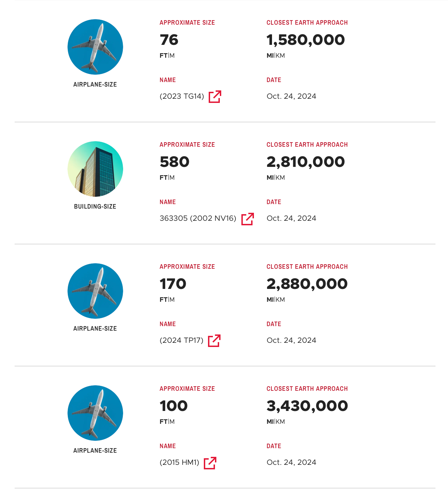
Task: Click the airplane image for 2024 TP17
Action: click(95, 291)
